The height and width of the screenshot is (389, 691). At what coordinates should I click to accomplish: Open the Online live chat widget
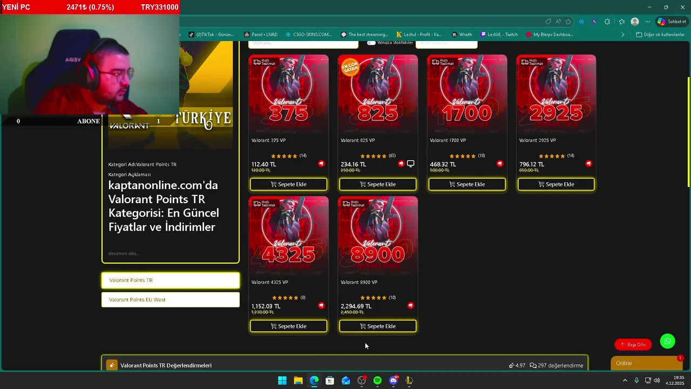[647, 363]
